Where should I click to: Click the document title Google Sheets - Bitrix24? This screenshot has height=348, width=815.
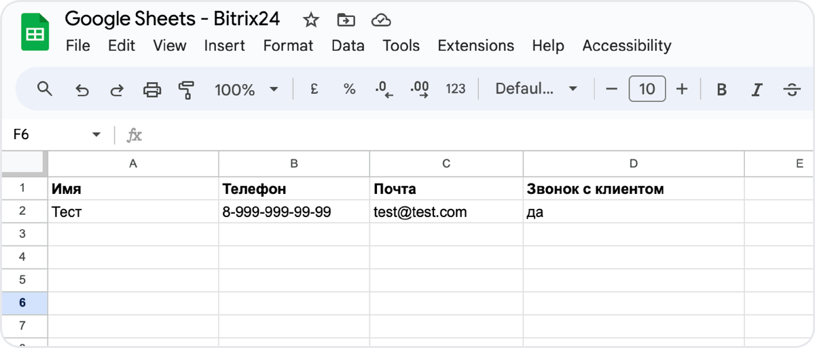pyautogui.click(x=173, y=18)
